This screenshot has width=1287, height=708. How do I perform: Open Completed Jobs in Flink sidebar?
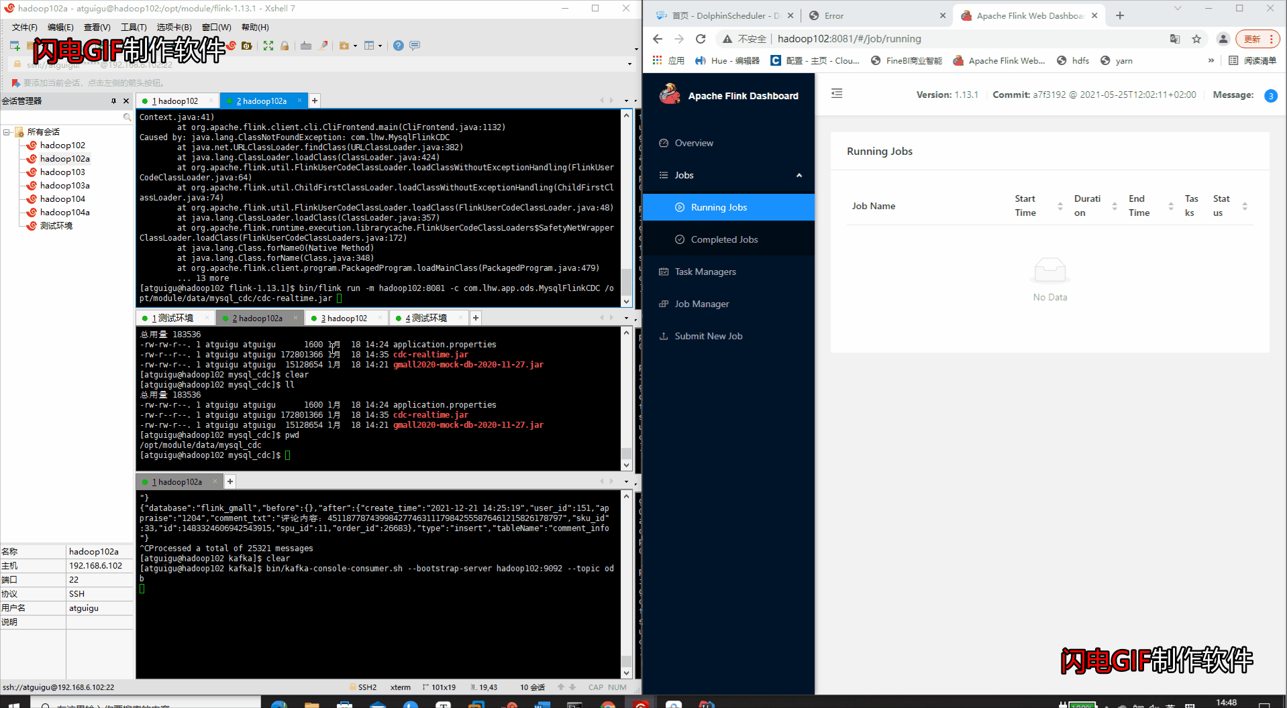(x=729, y=239)
